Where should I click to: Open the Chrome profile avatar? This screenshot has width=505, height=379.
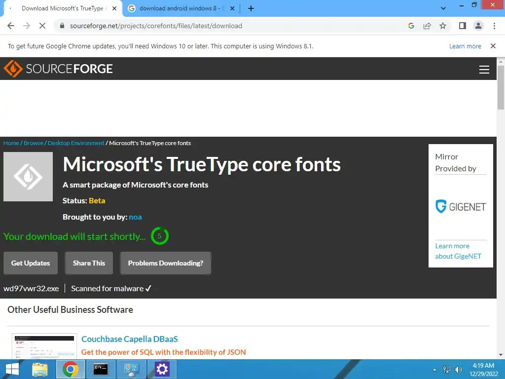[478, 26]
